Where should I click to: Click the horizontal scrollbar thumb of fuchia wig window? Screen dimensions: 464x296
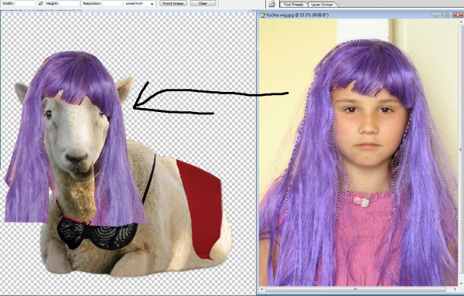[356, 289]
